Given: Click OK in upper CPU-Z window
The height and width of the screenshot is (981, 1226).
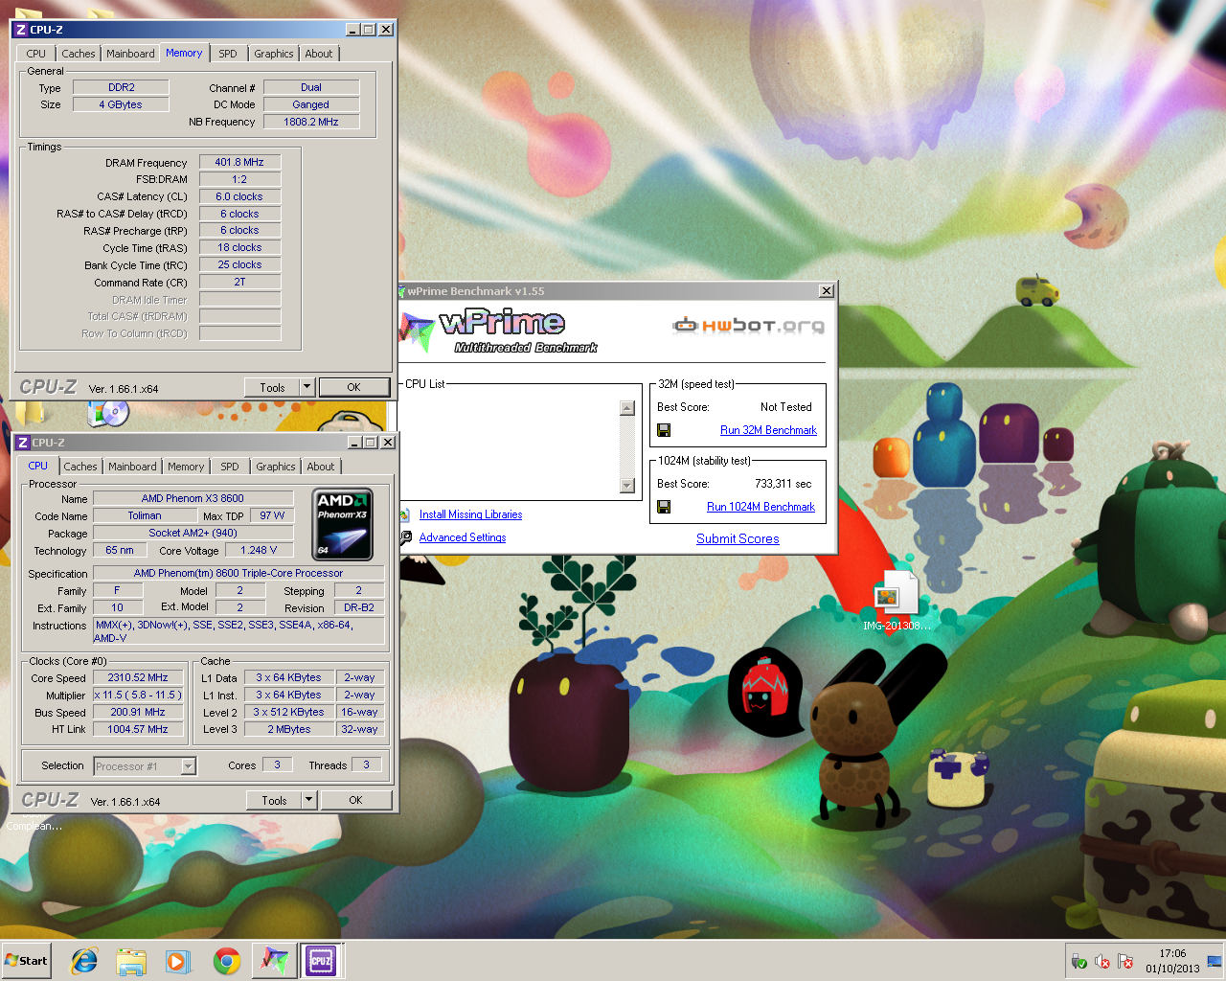Looking at the screenshot, I should coord(354,387).
